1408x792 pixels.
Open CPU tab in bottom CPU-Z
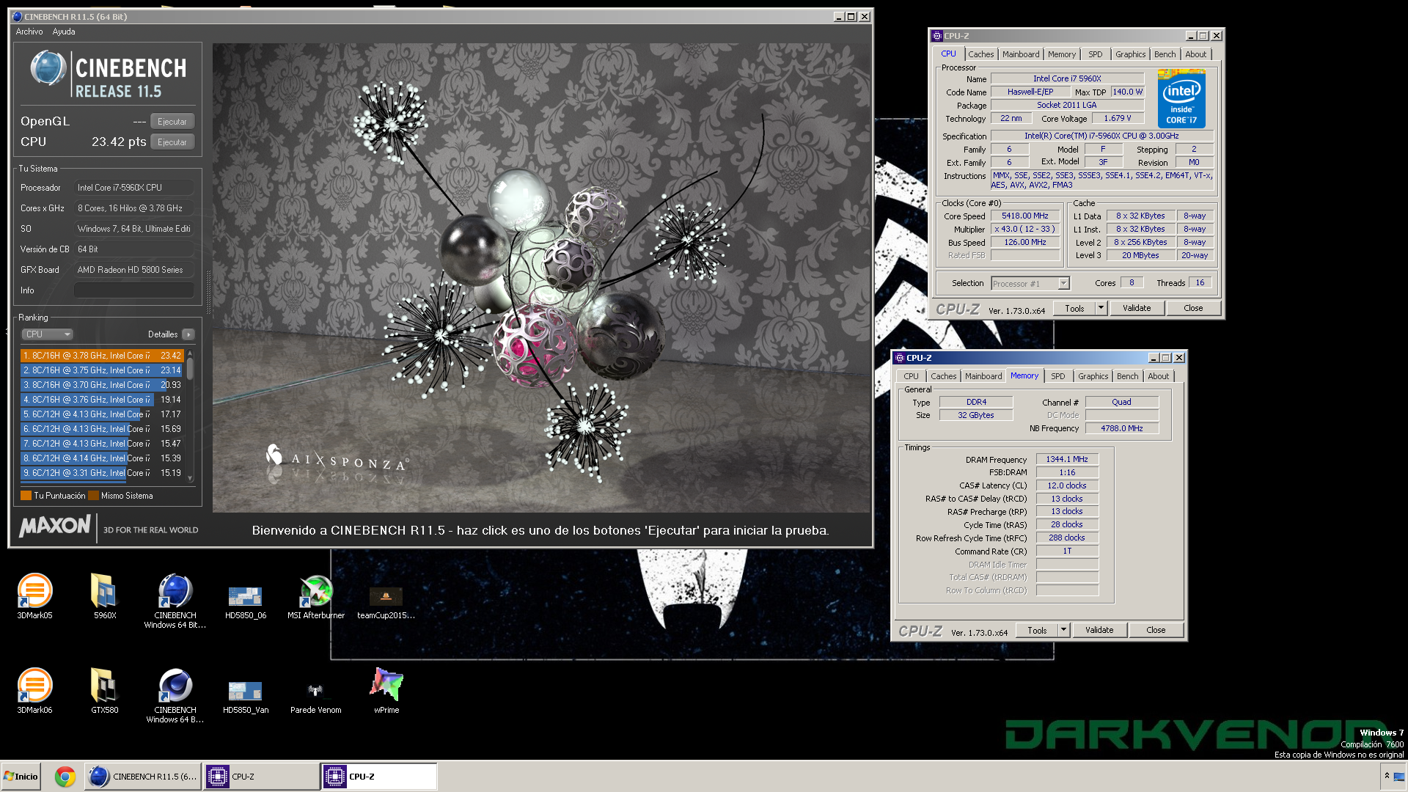tap(911, 376)
